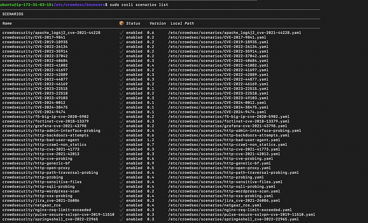Select crowdsecurity/CVE-2024-38475 name
This screenshot has height=223, width=368.
pos(35,108)
